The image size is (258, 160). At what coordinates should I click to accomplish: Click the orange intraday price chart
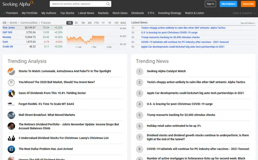85,40
